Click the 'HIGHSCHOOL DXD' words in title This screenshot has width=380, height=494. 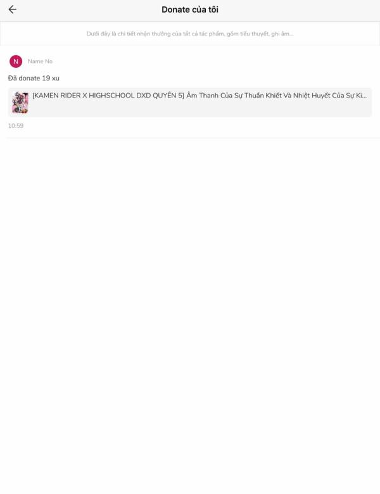click(x=120, y=96)
